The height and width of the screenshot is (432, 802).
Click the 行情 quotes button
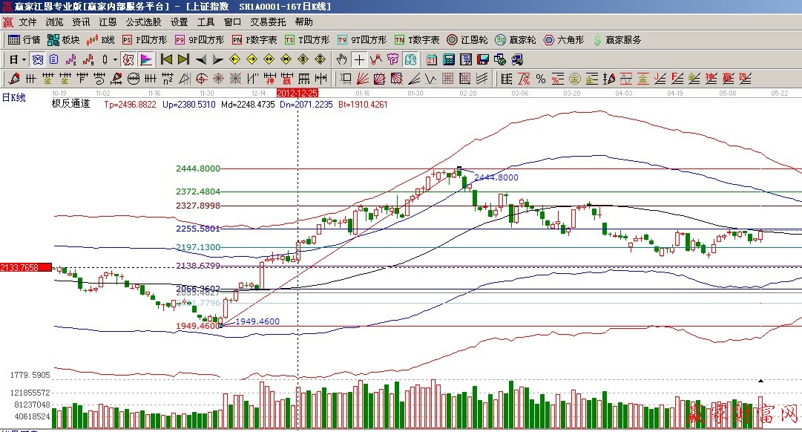pos(24,40)
